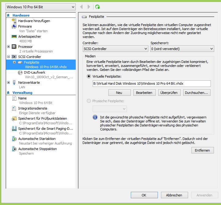Click the Abbrechen button

click(x=174, y=195)
